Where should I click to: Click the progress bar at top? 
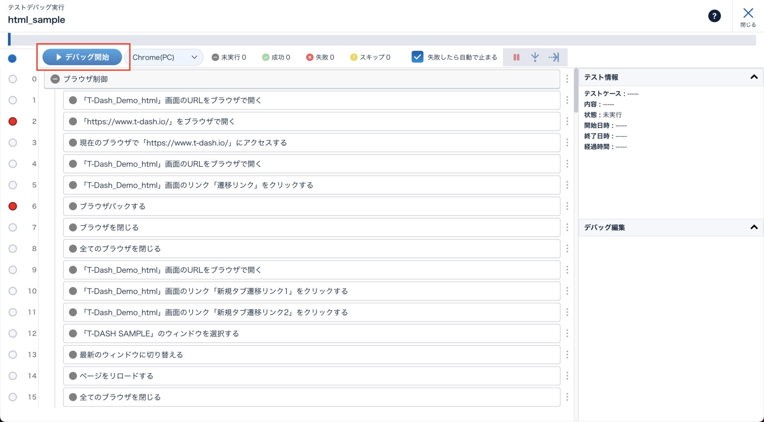[x=382, y=40]
